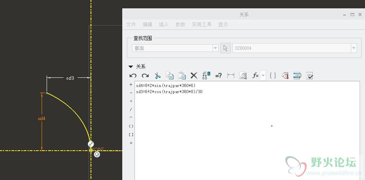Screen dimensions: 365x180
Task: Select the sd3 dimension label
Action: pyautogui.click(x=70, y=78)
